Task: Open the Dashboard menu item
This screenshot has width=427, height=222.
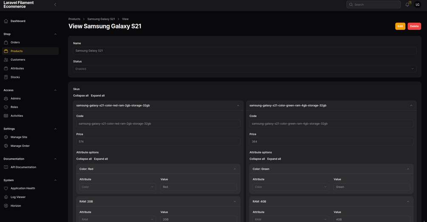Action: [x=31, y=21]
